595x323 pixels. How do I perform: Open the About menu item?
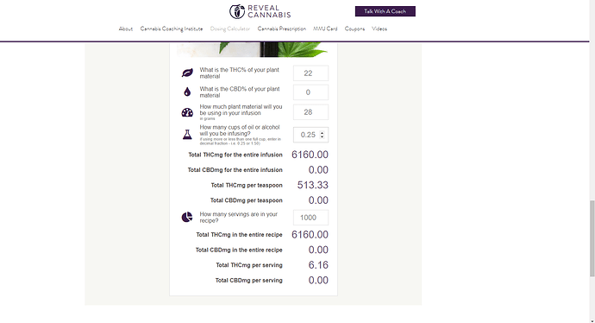pyautogui.click(x=126, y=28)
